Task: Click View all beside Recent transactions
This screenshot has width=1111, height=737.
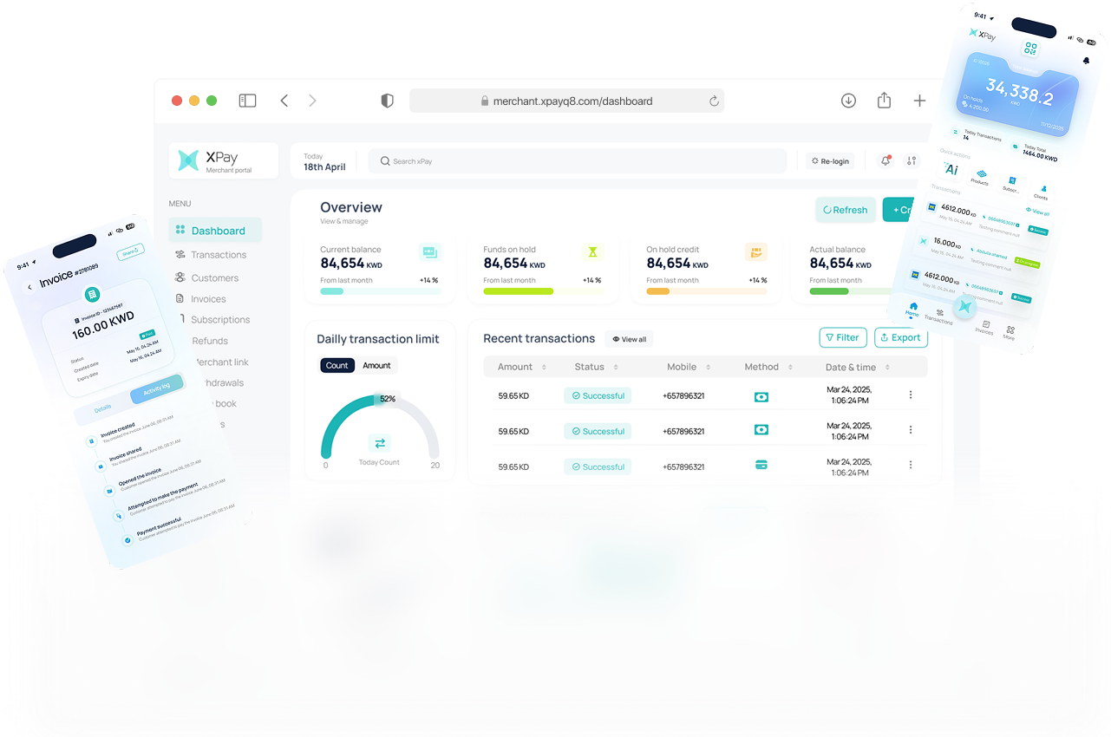Action: click(630, 339)
